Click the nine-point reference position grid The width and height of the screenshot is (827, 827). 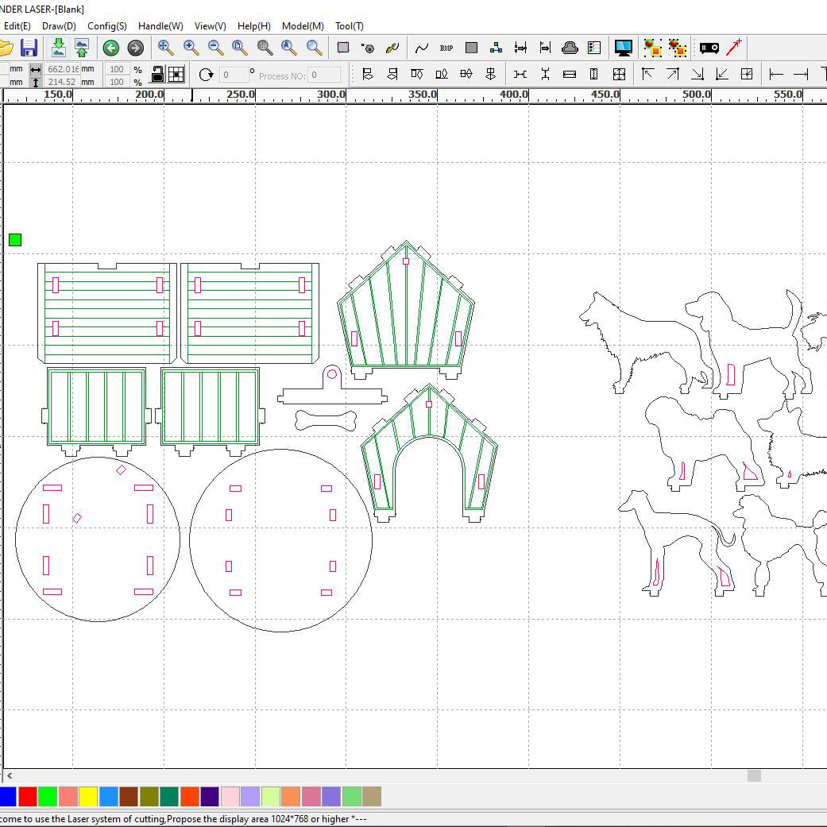click(176, 75)
